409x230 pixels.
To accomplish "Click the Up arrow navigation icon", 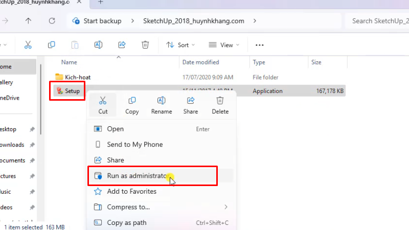I will (28, 21).
